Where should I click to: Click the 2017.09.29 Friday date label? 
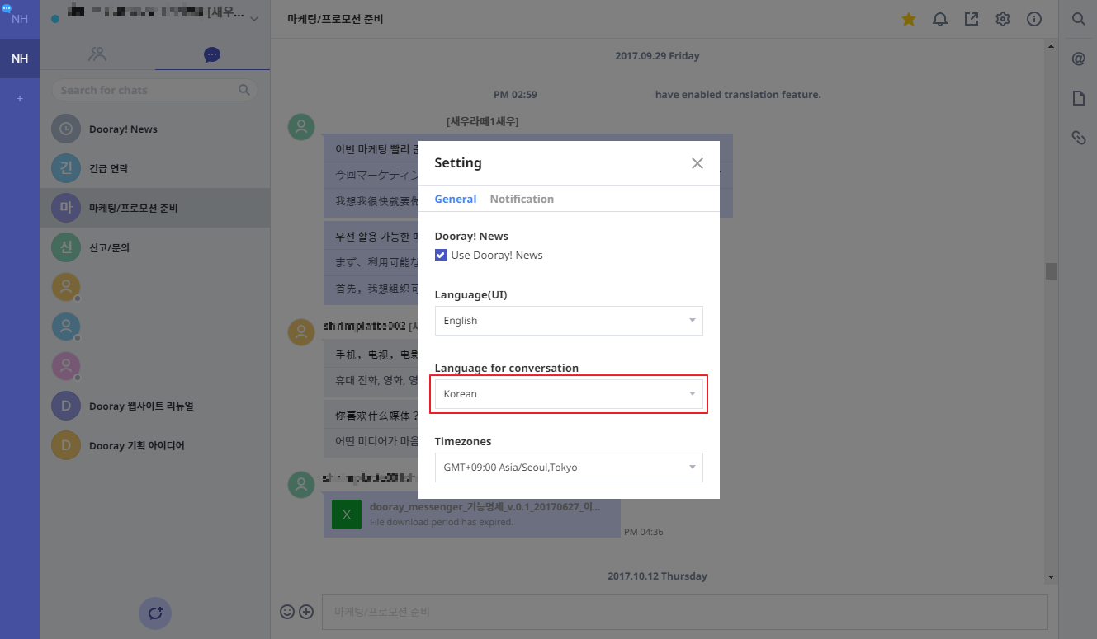pyautogui.click(x=657, y=56)
